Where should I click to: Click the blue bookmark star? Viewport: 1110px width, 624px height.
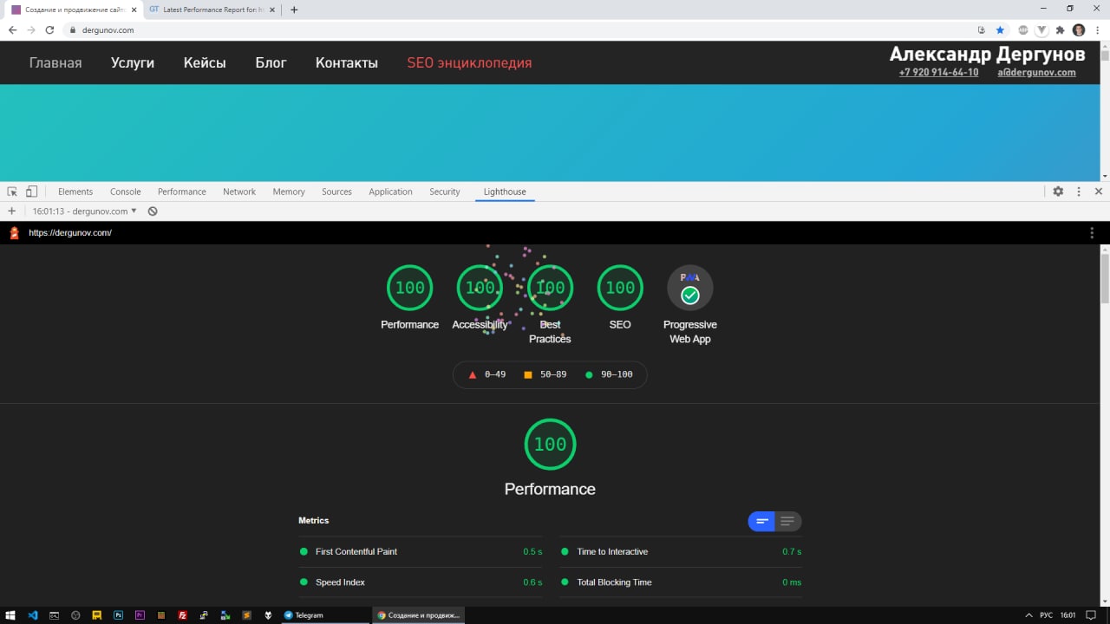(x=1000, y=29)
